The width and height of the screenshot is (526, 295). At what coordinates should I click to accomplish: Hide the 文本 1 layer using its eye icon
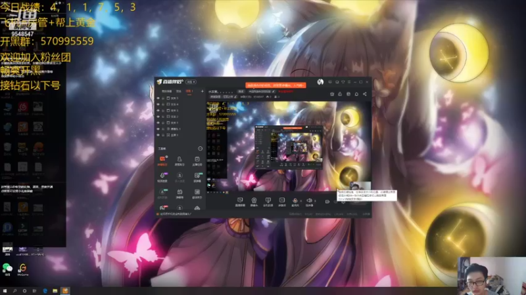pyautogui.click(x=158, y=123)
